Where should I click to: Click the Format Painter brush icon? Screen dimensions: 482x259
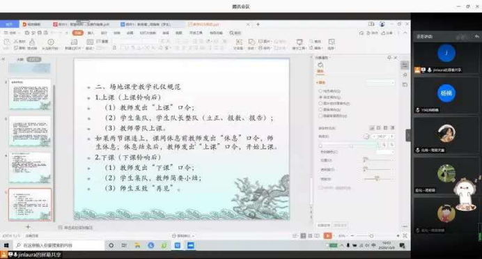point(32,42)
